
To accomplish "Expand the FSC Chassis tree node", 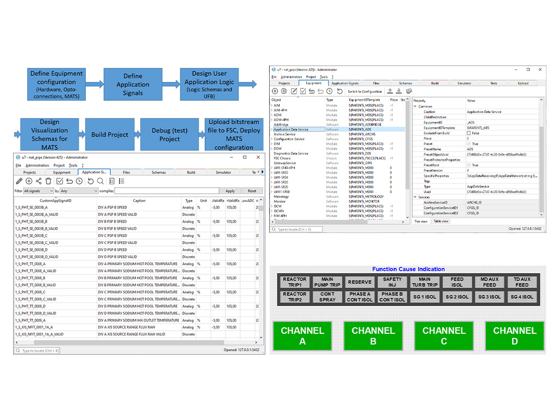I will tap(272, 158).
